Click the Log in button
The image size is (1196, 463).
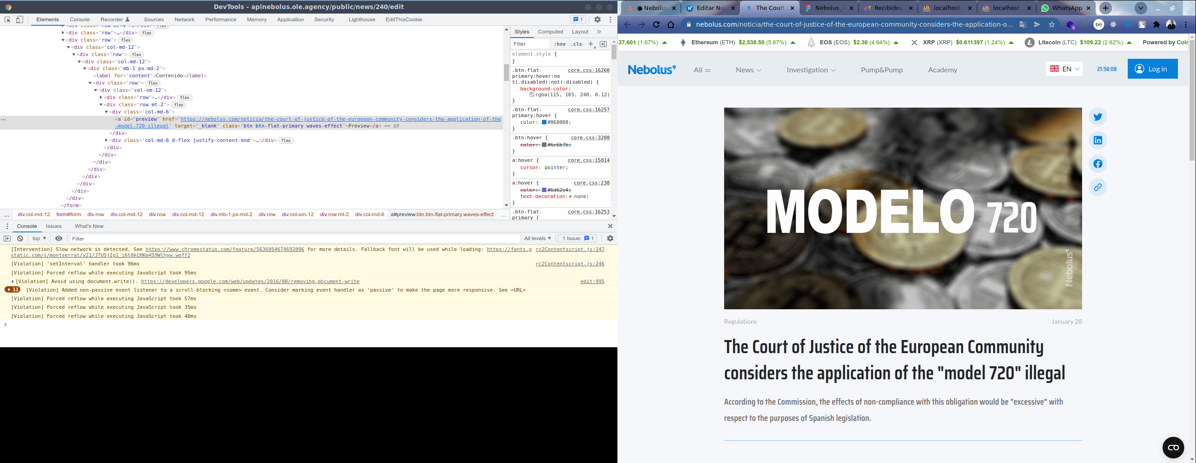click(x=1152, y=69)
